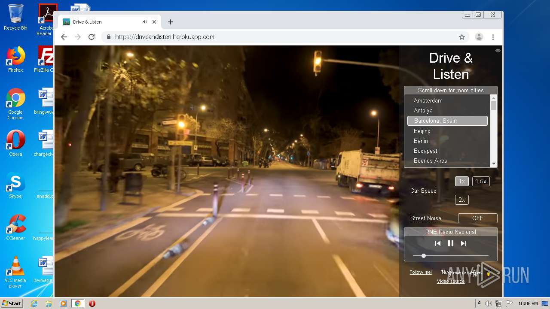The image size is (550, 309).
Task: Open the Windows Start menu
Action: pyautogui.click(x=12, y=303)
